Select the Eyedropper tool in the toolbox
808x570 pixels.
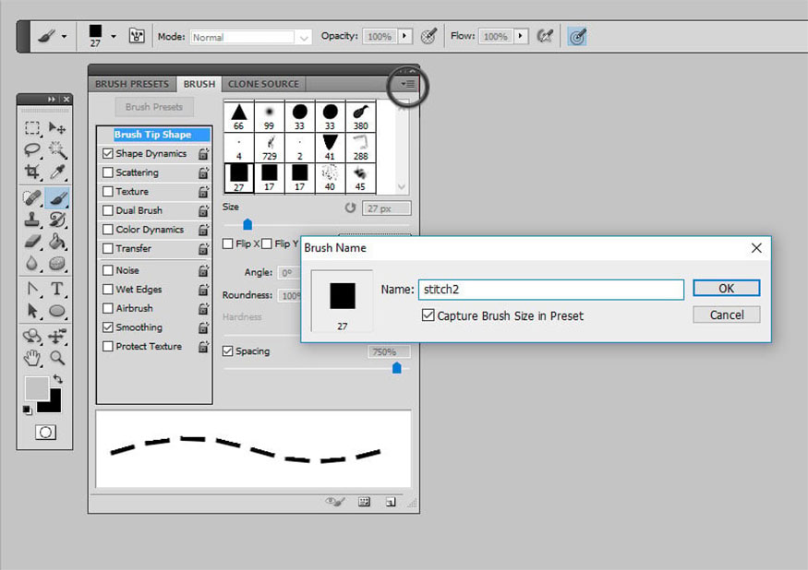[57, 172]
